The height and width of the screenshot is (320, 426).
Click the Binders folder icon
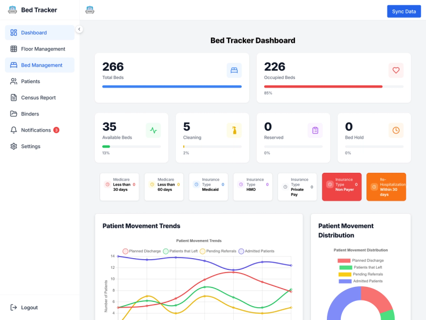[x=14, y=114]
